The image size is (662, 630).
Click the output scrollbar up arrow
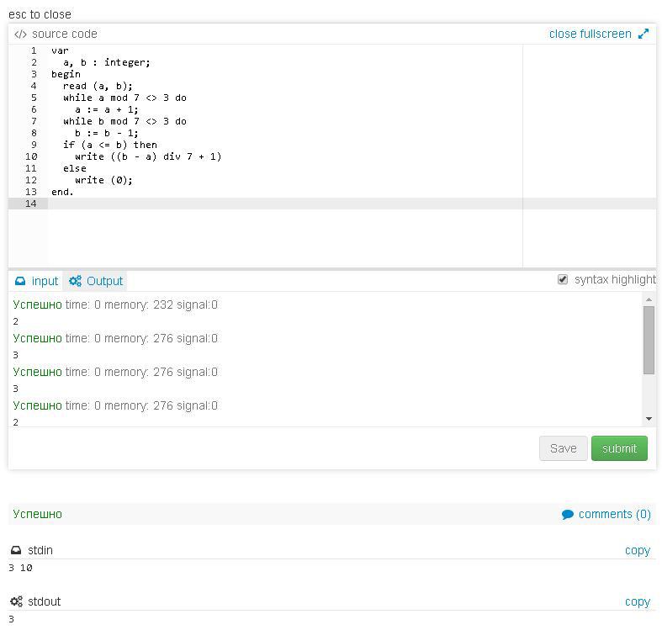[x=649, y=299]
